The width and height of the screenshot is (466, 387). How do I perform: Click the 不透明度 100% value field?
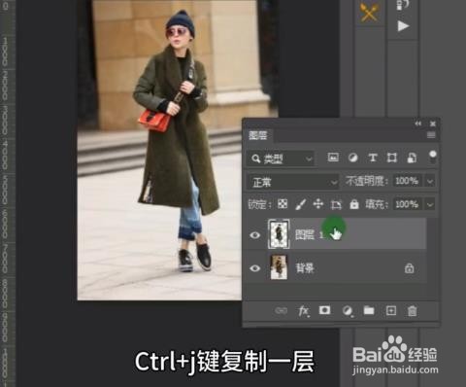pyautogui.click(x=407, y=181)
